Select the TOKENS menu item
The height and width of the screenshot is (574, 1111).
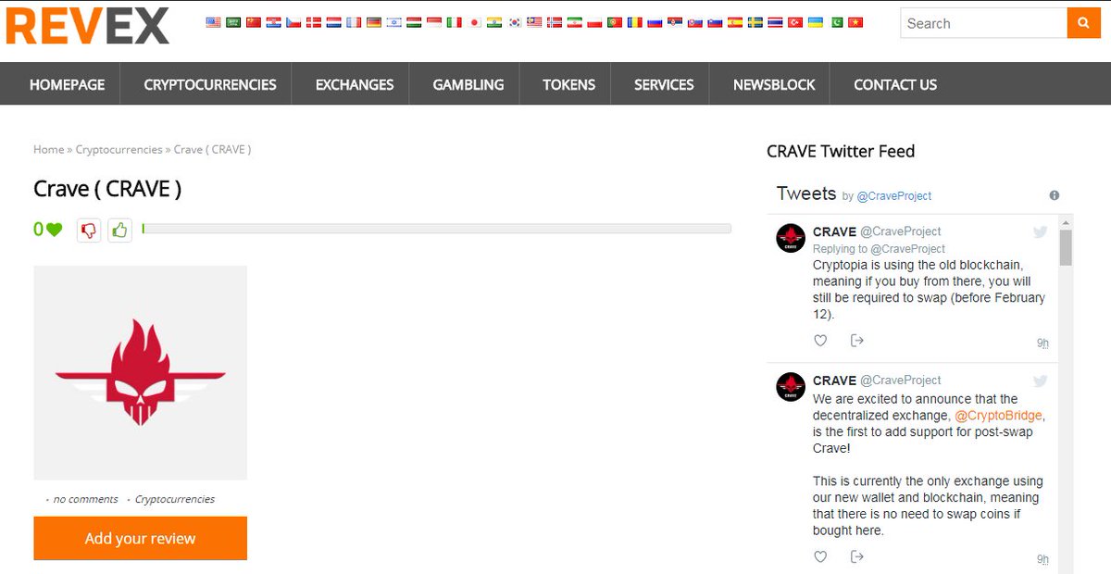click(x=568, y=84)
